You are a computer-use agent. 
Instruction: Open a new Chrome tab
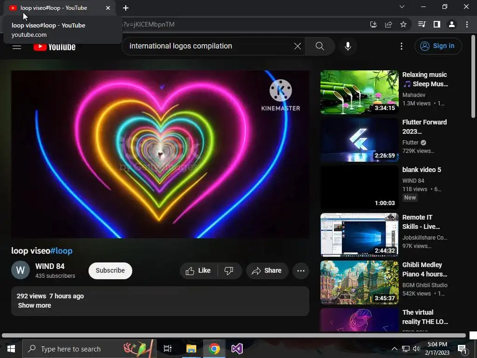[126, 8]
